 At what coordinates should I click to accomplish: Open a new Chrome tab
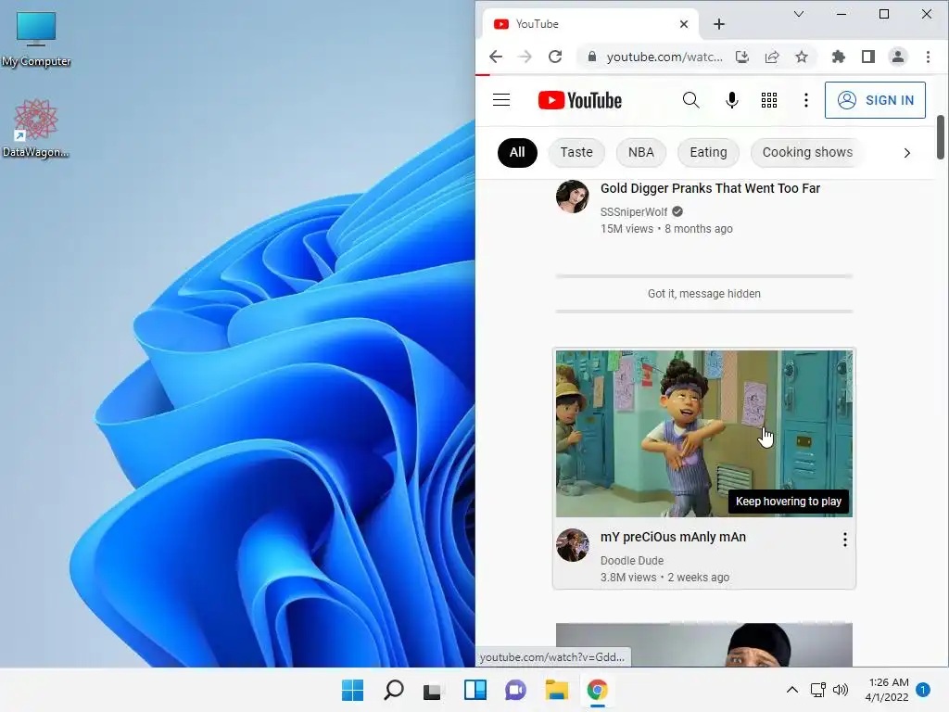pyautogui.click(x=719, y=24)
